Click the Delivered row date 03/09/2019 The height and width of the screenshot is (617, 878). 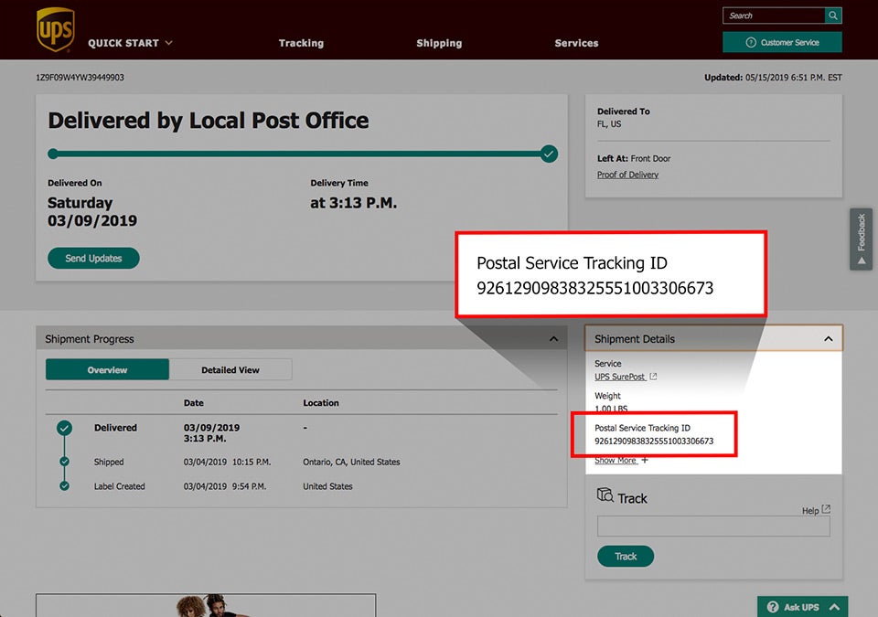point(211,428)
